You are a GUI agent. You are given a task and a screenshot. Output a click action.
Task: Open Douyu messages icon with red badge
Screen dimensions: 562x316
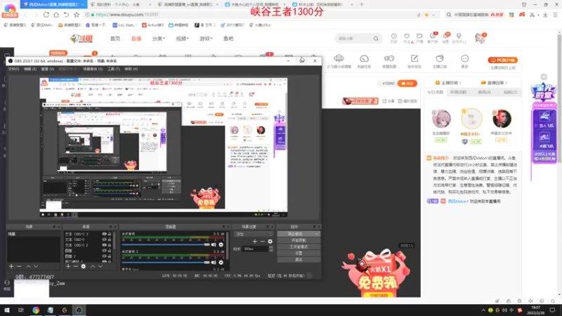click(446, 37)
